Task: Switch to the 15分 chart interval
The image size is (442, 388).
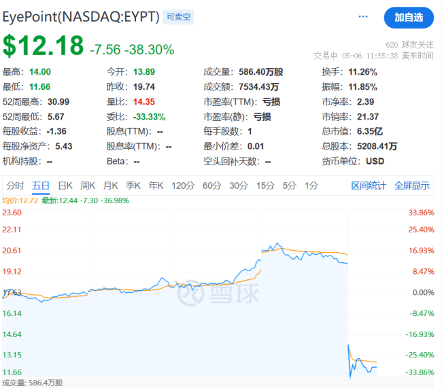Action: tap(265, 186)
